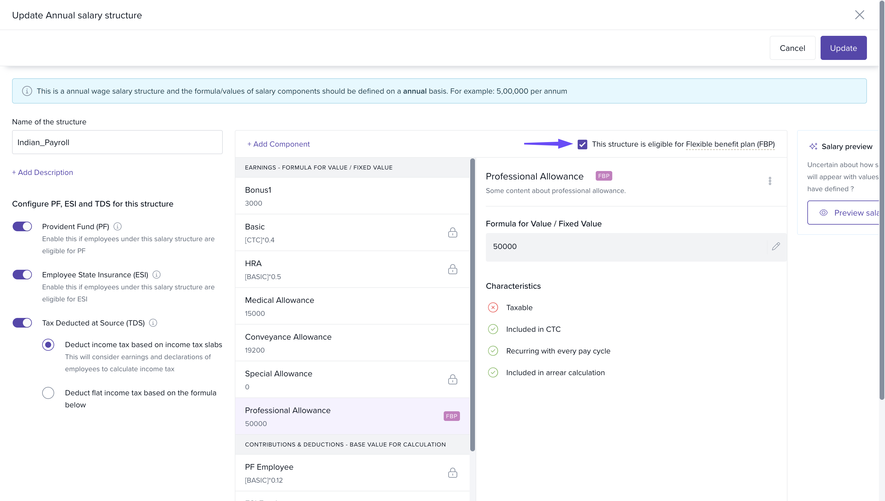Click info icon beside Employee State Insurance
Viewport: 885px width, 501px height.
coord(157,275)
